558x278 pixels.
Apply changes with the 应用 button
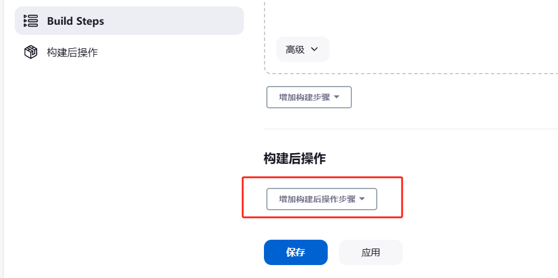point(370,253)
